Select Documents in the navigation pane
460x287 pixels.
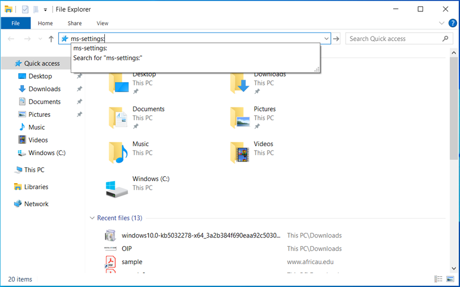click(x=45, y=102)
